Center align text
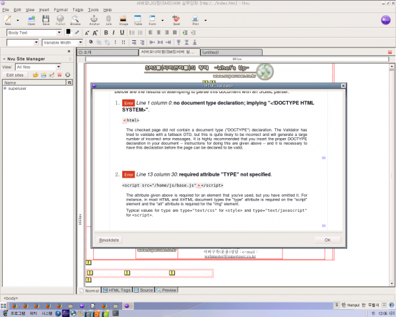 (158, 32)
